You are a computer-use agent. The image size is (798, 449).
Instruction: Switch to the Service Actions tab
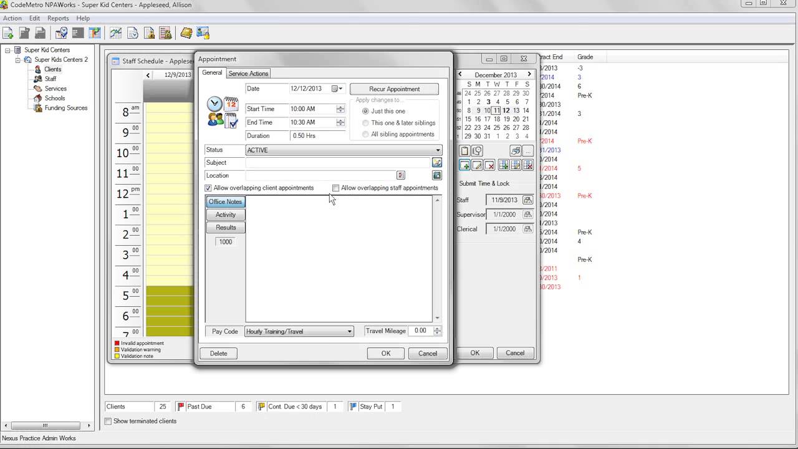(248, 74)
